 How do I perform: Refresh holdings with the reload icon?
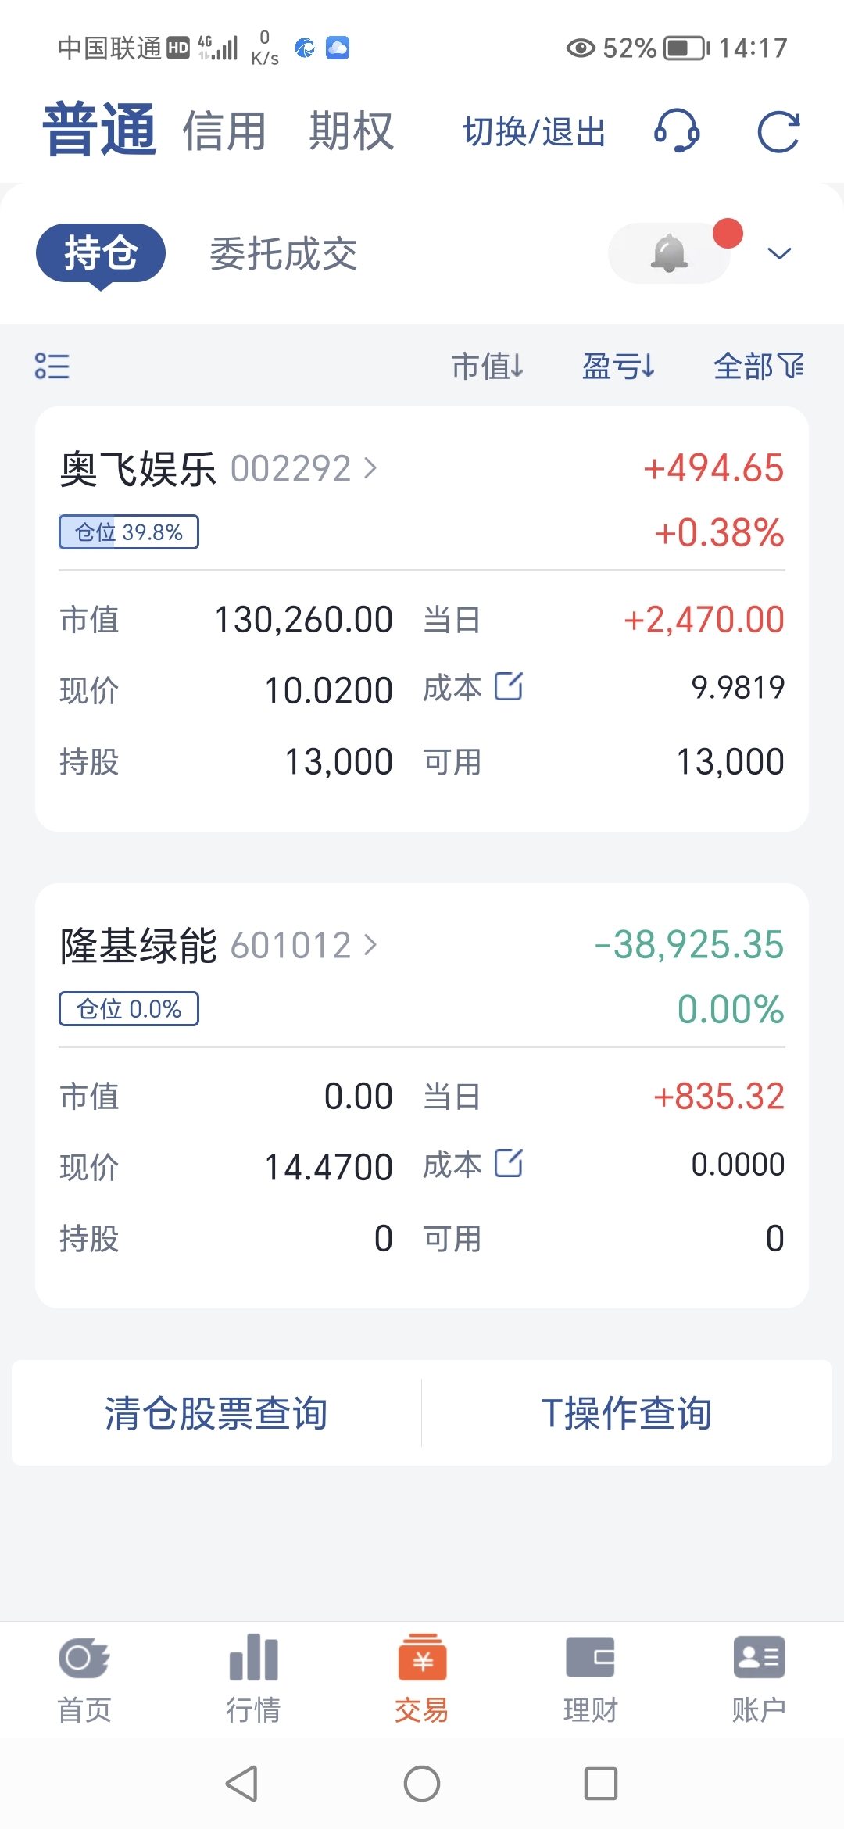click(778, 131)
